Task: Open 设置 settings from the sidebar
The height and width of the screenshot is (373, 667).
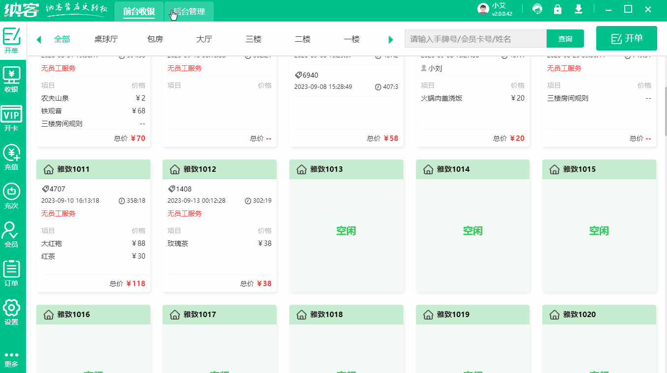Action: point(12,312)
